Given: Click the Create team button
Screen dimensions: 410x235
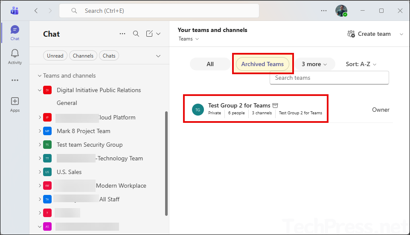Looking at the screenshot, I should (x=369, y=34).
